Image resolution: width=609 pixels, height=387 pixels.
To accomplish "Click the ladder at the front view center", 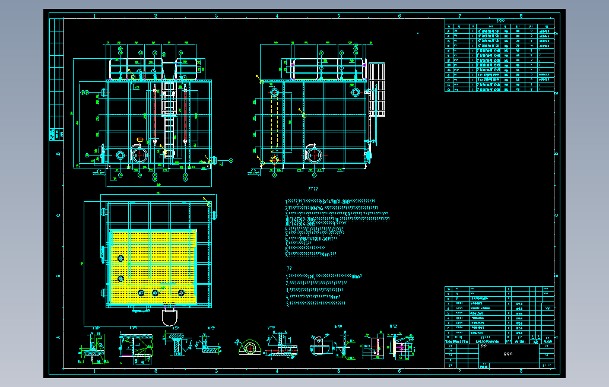I will (169, 119).
